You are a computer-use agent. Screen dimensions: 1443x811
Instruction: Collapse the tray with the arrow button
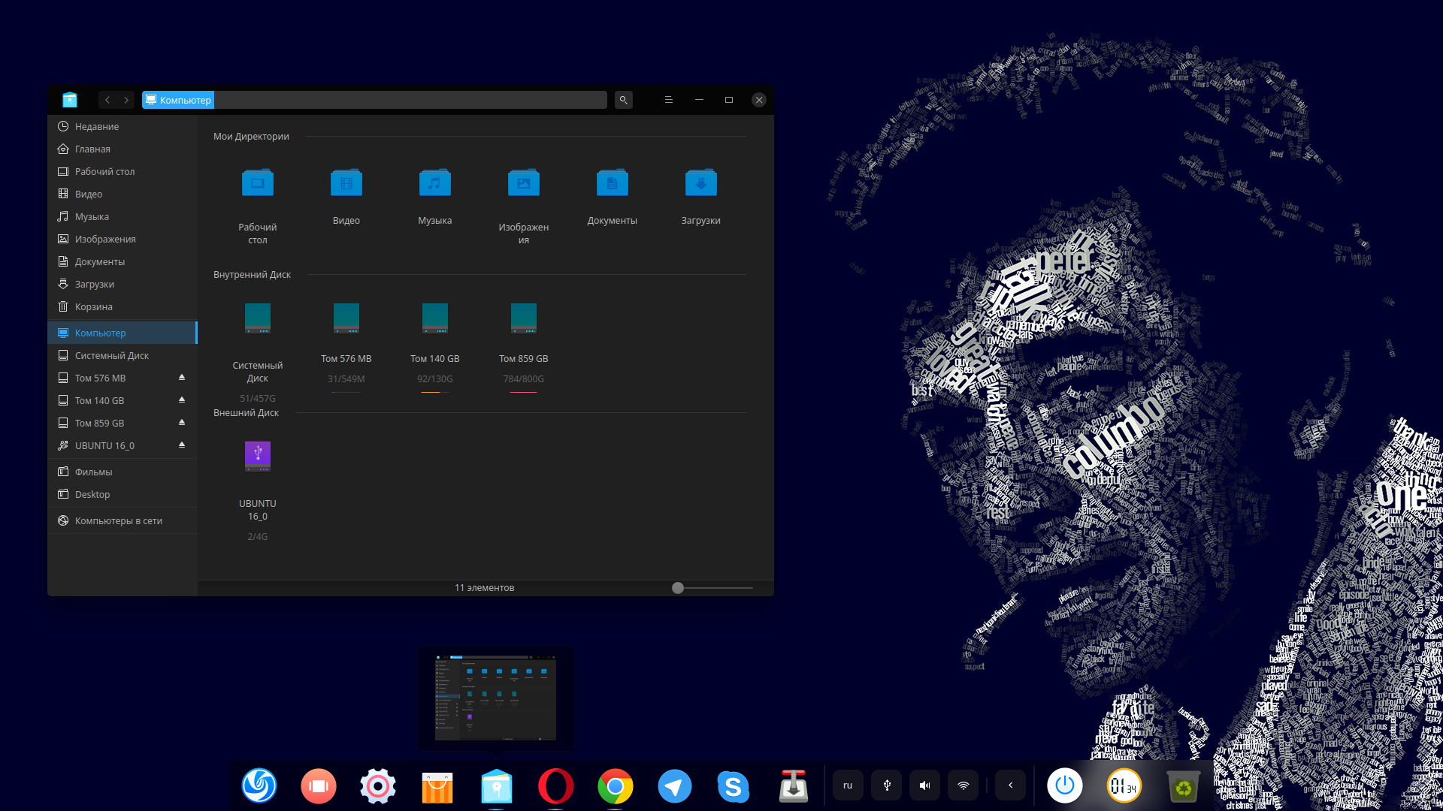click(1010, 785)
